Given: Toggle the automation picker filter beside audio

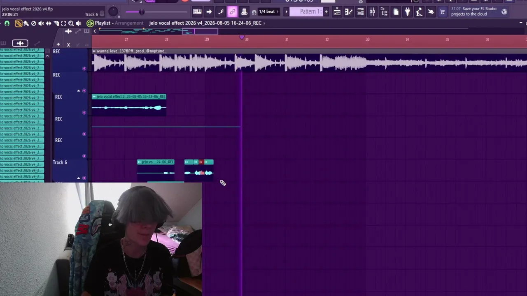Looking at the screenshot, I should 37,43.
